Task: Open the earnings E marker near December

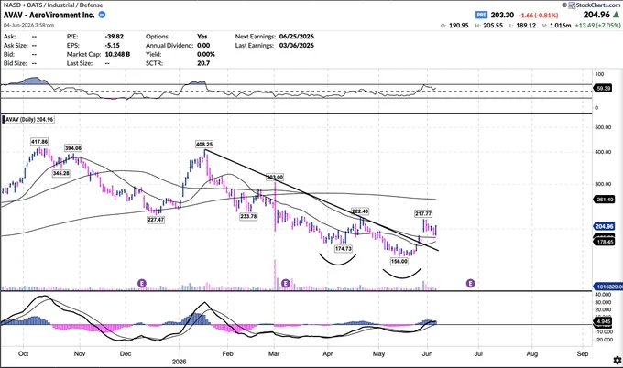Action: [142, 283]
